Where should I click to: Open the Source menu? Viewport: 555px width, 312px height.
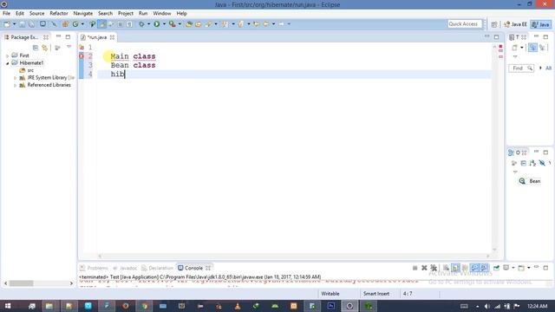pyautogui.click(x=36, y=13)
